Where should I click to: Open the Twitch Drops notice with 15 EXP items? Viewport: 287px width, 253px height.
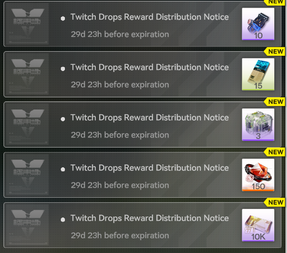(x=142, y=74)
